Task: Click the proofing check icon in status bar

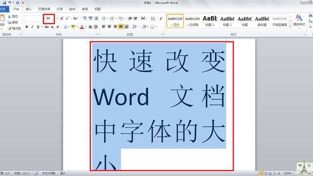Action: click(36, 174)
